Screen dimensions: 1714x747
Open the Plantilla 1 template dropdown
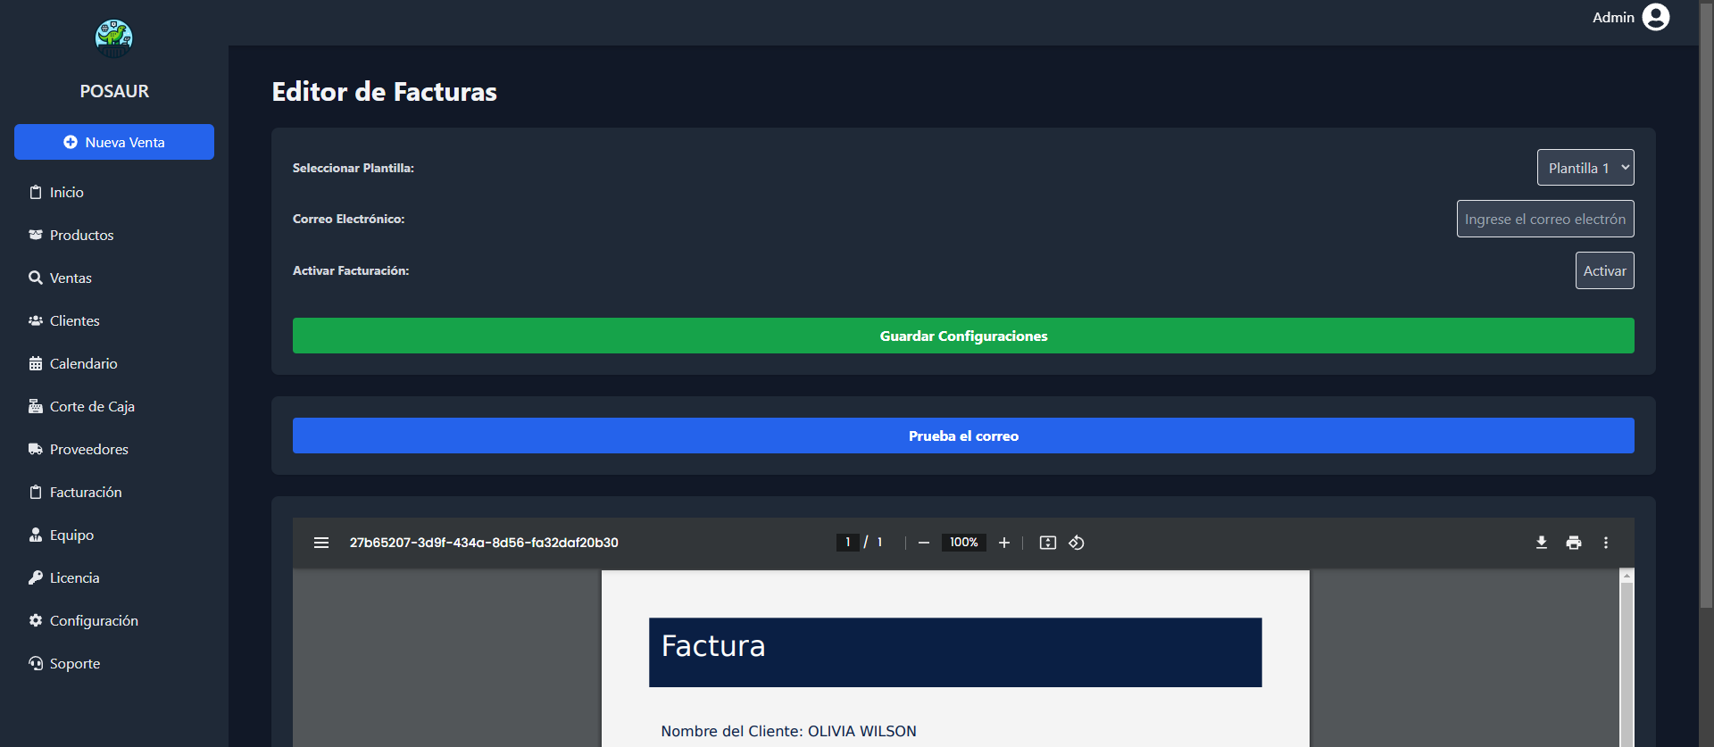coord(1585,168)
